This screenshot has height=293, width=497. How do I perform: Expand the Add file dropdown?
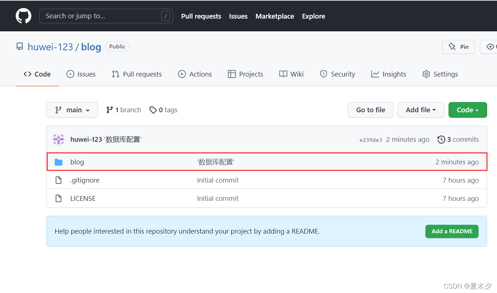coord(421,110)
